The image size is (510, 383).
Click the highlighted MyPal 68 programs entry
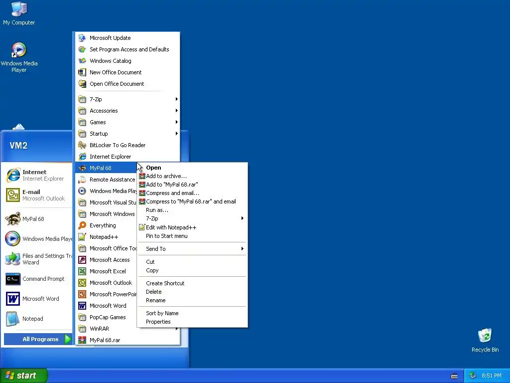[106, 168]
